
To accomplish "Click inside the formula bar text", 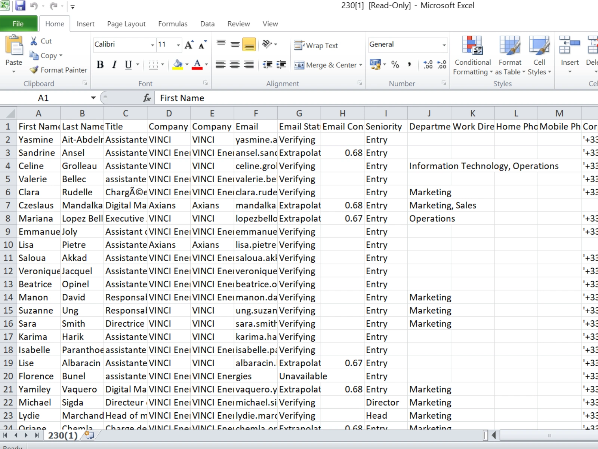I will click(x=182, y=98).
